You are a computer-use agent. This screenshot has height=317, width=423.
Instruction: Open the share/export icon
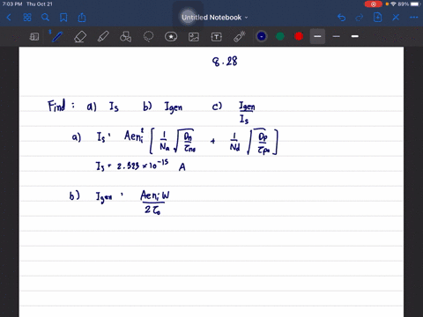click(x=82, y=18)
